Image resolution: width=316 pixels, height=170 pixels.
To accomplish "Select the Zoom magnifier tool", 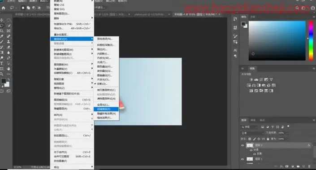I will (2, 74).
